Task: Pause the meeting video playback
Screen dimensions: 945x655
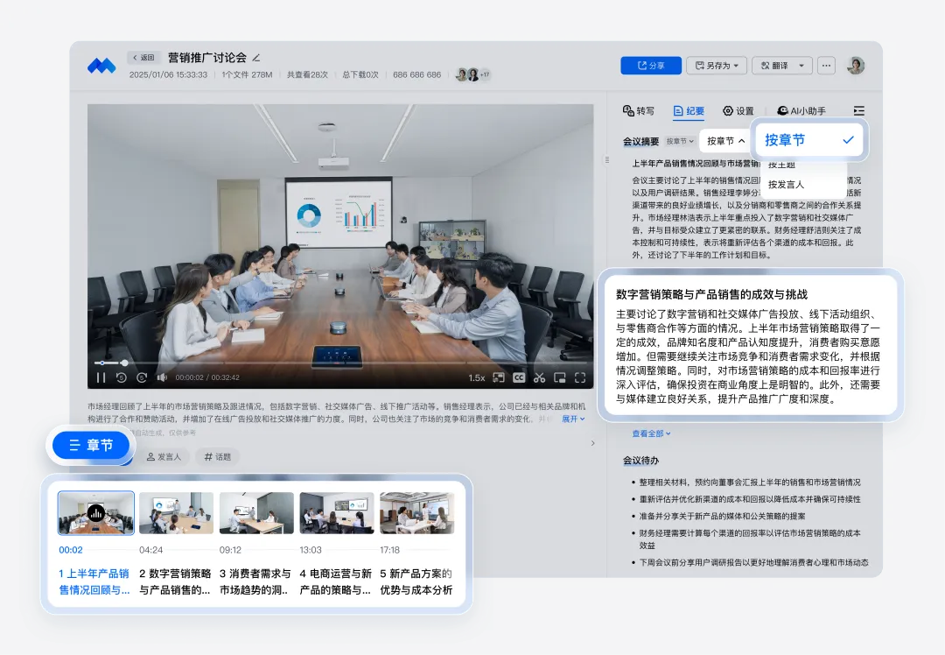Action: [101, 377]
